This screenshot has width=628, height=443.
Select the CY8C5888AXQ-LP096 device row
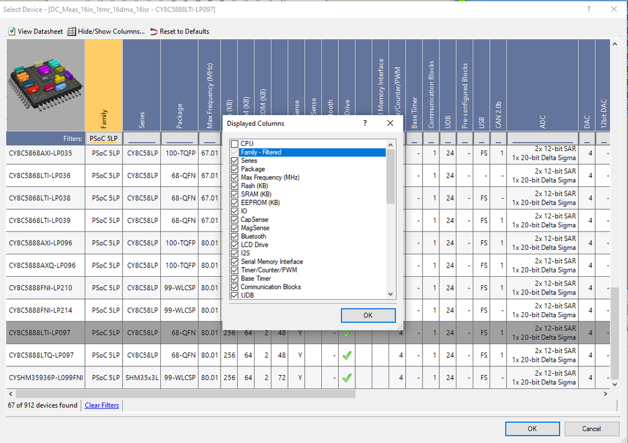coord(307,266)
